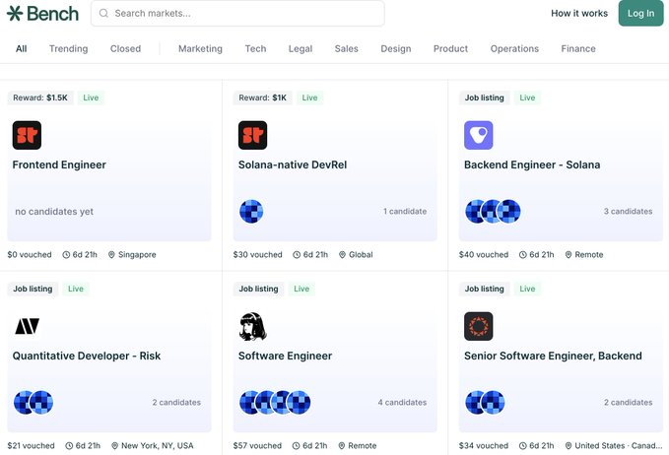
Task: Open the How it works link
Action: point(579,13)
